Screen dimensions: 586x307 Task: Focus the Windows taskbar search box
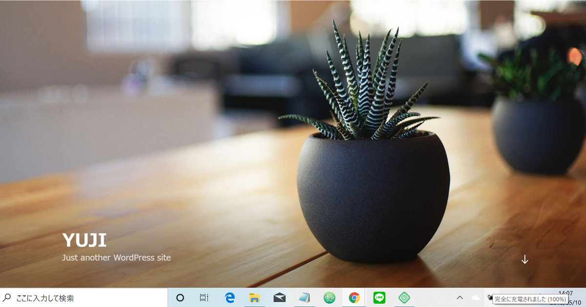[x=84, y=298]
